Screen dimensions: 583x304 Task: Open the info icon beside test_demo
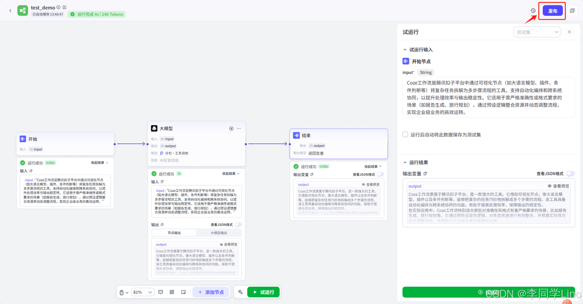point(58,7)
